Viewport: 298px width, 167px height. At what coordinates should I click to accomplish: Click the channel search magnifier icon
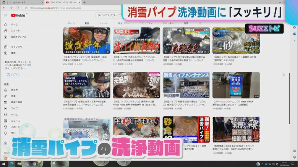(200, 23)
